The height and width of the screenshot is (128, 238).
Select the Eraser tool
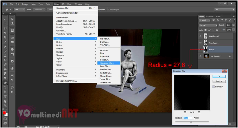pyautogui.click(x=5, y=65)
